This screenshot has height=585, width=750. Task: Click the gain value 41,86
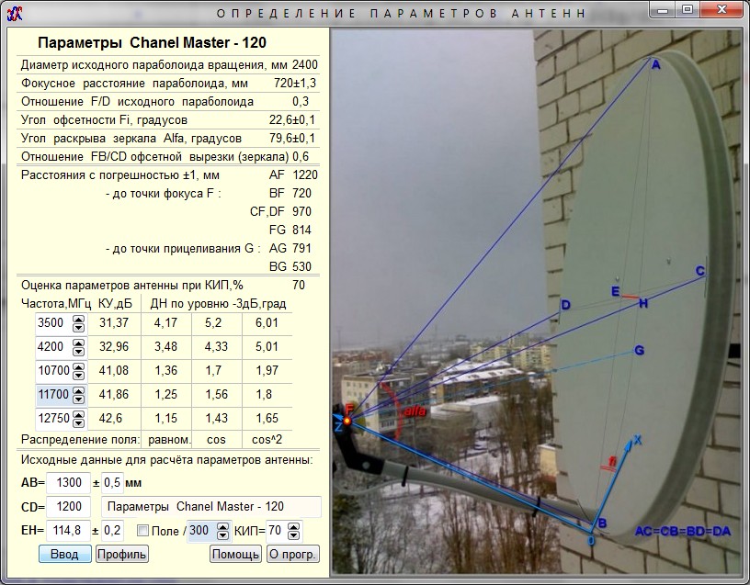click(x=114, y=394)
